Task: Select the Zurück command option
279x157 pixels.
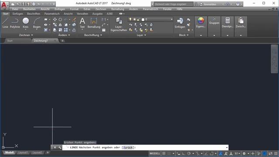Action: pyautogui.click(x=128, y=147)
